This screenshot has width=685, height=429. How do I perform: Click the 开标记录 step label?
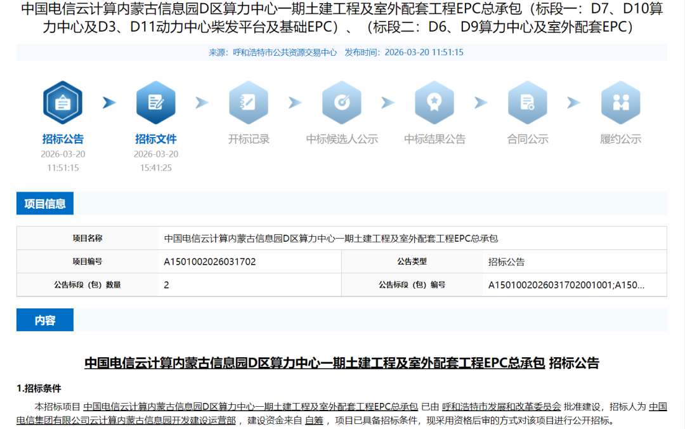coord(249,139)
